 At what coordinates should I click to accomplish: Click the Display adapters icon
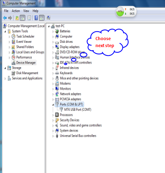(x=57, y=47)
